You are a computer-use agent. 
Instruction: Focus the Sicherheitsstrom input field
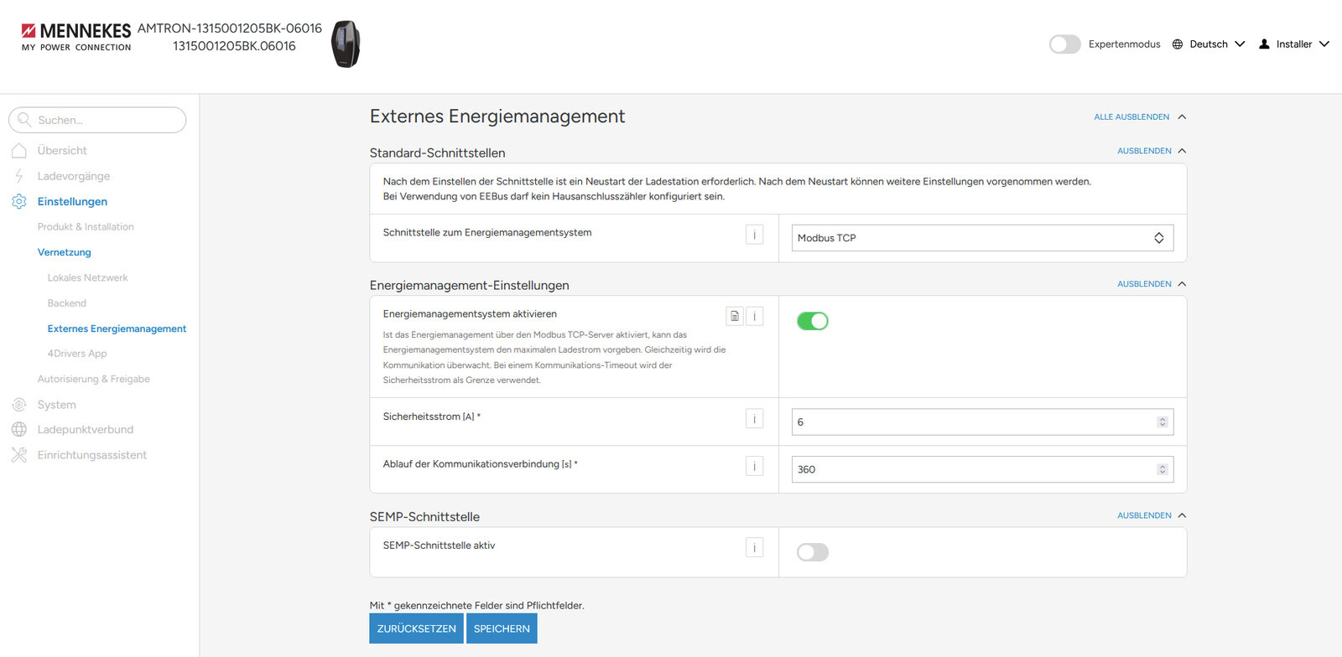coord(982,422)
